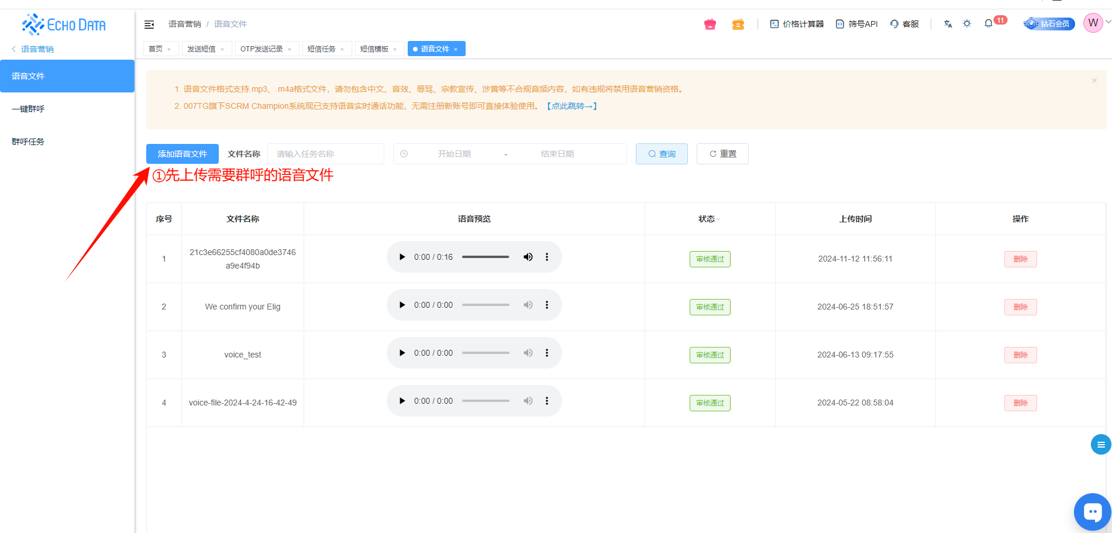Click the pink gift box icon

tap(710, 24)
